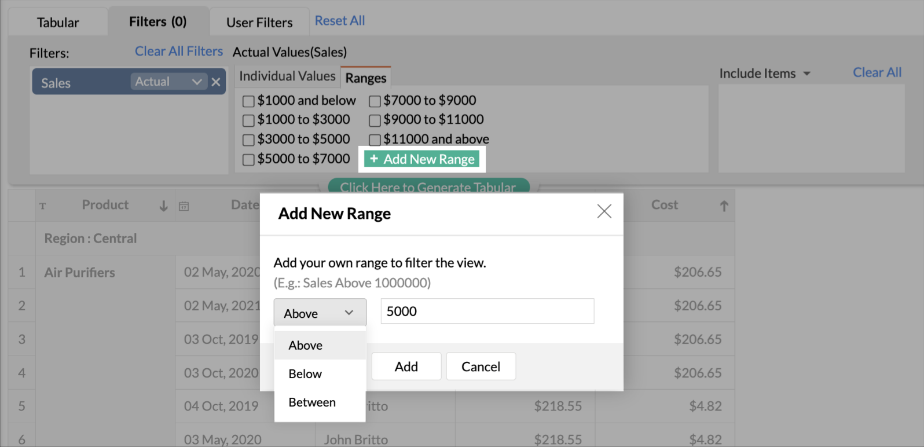Click the calendar icon in Date column header

184,206
